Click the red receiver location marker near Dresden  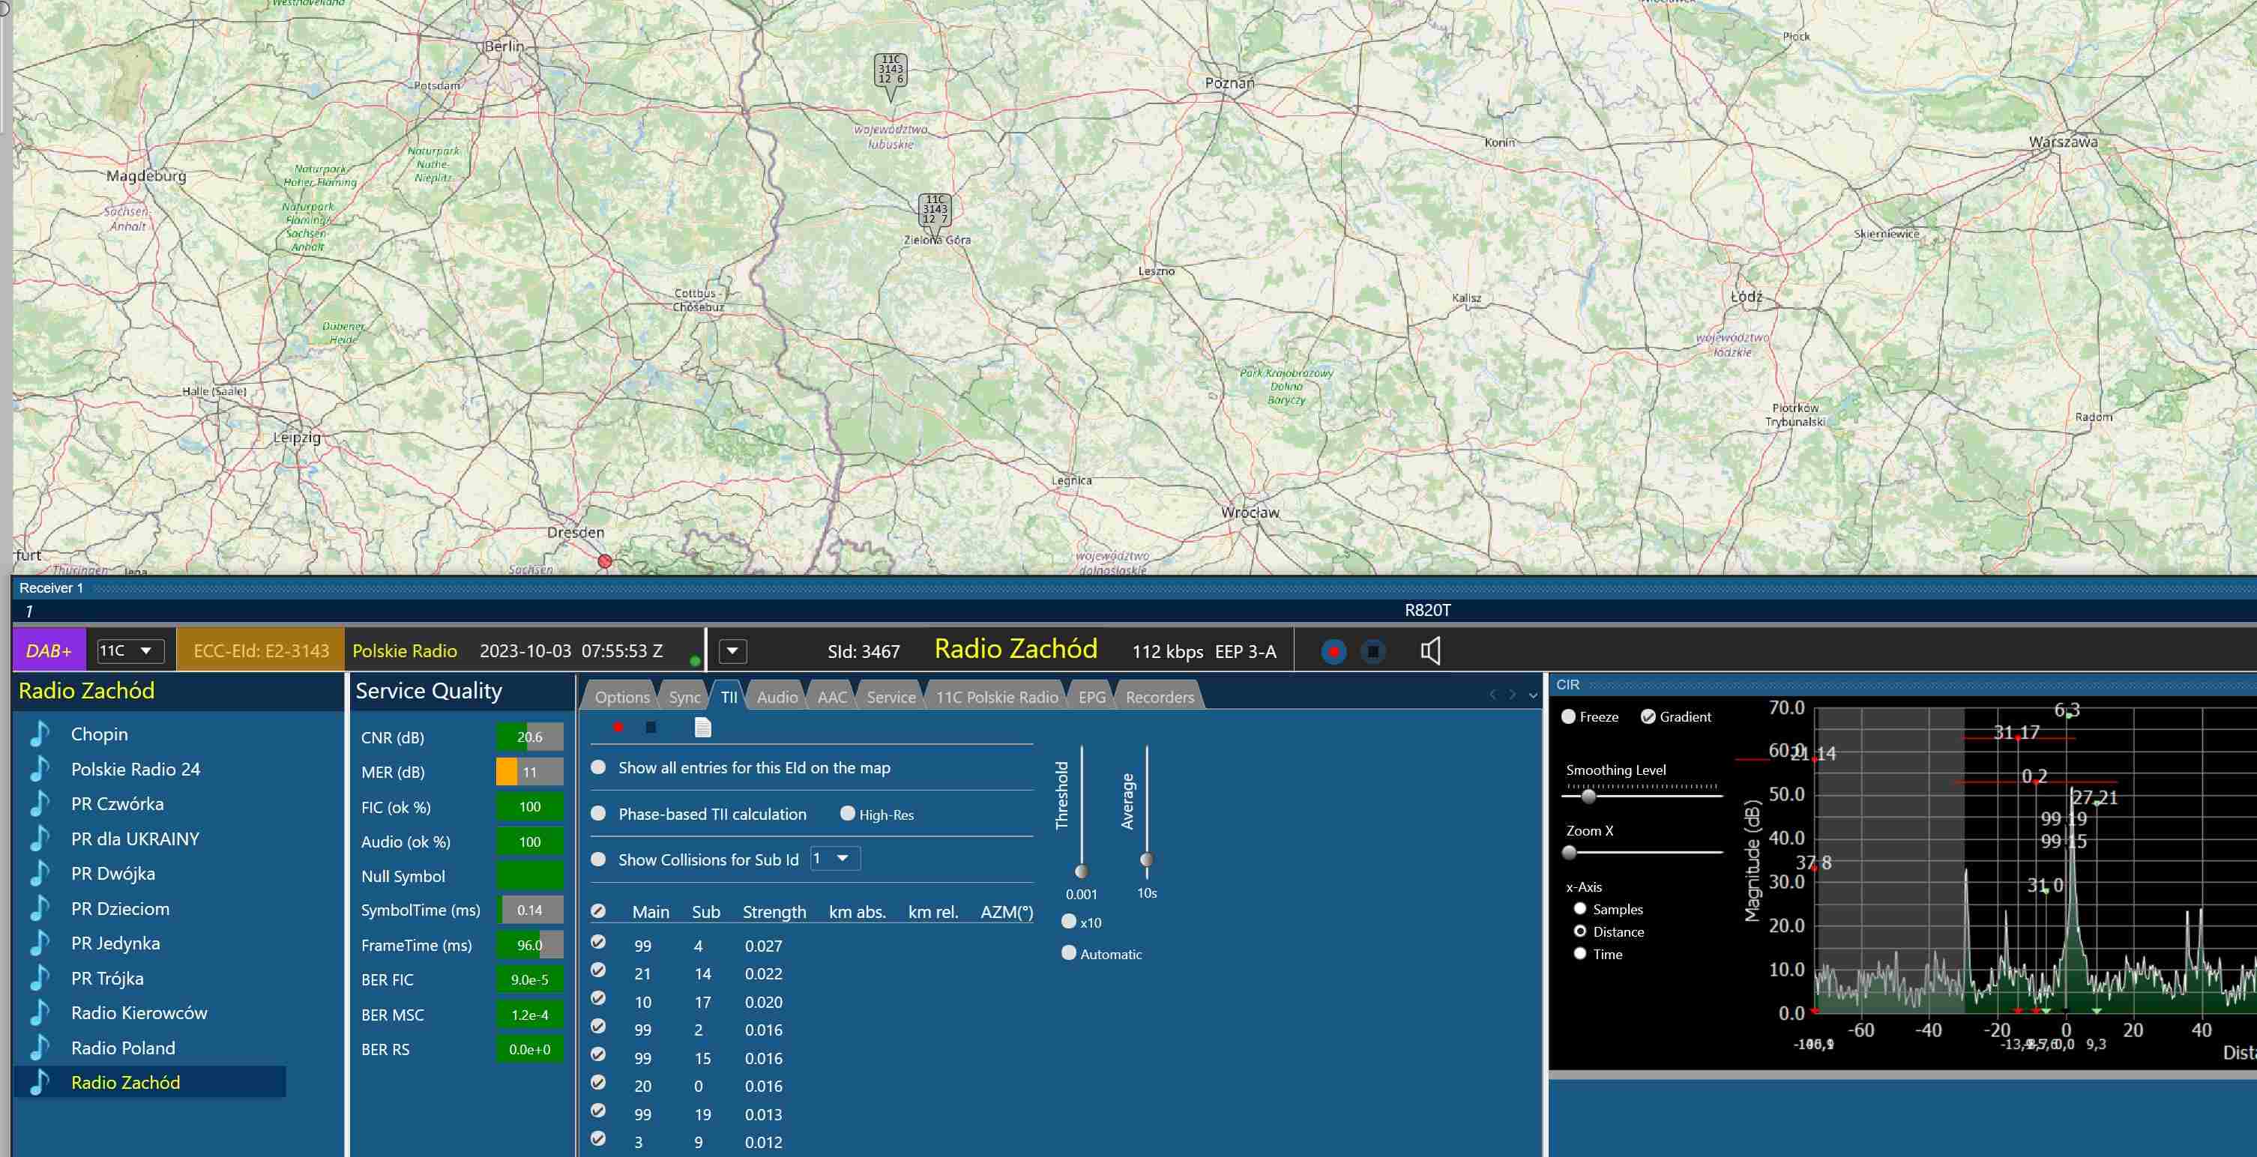pos(605,561)
